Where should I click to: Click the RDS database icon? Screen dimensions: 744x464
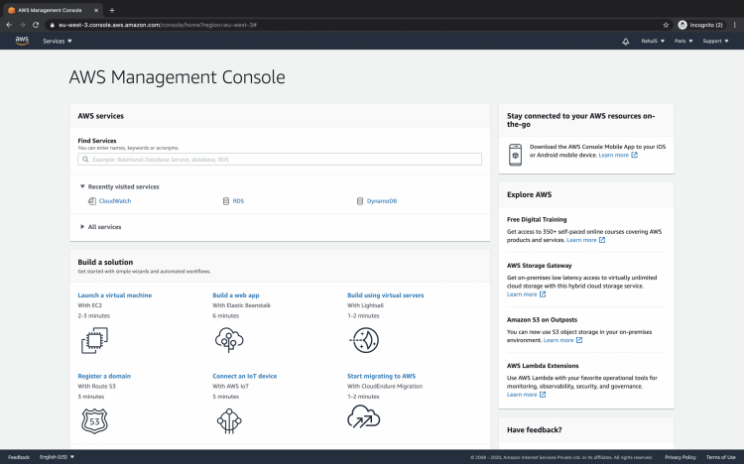226,201
